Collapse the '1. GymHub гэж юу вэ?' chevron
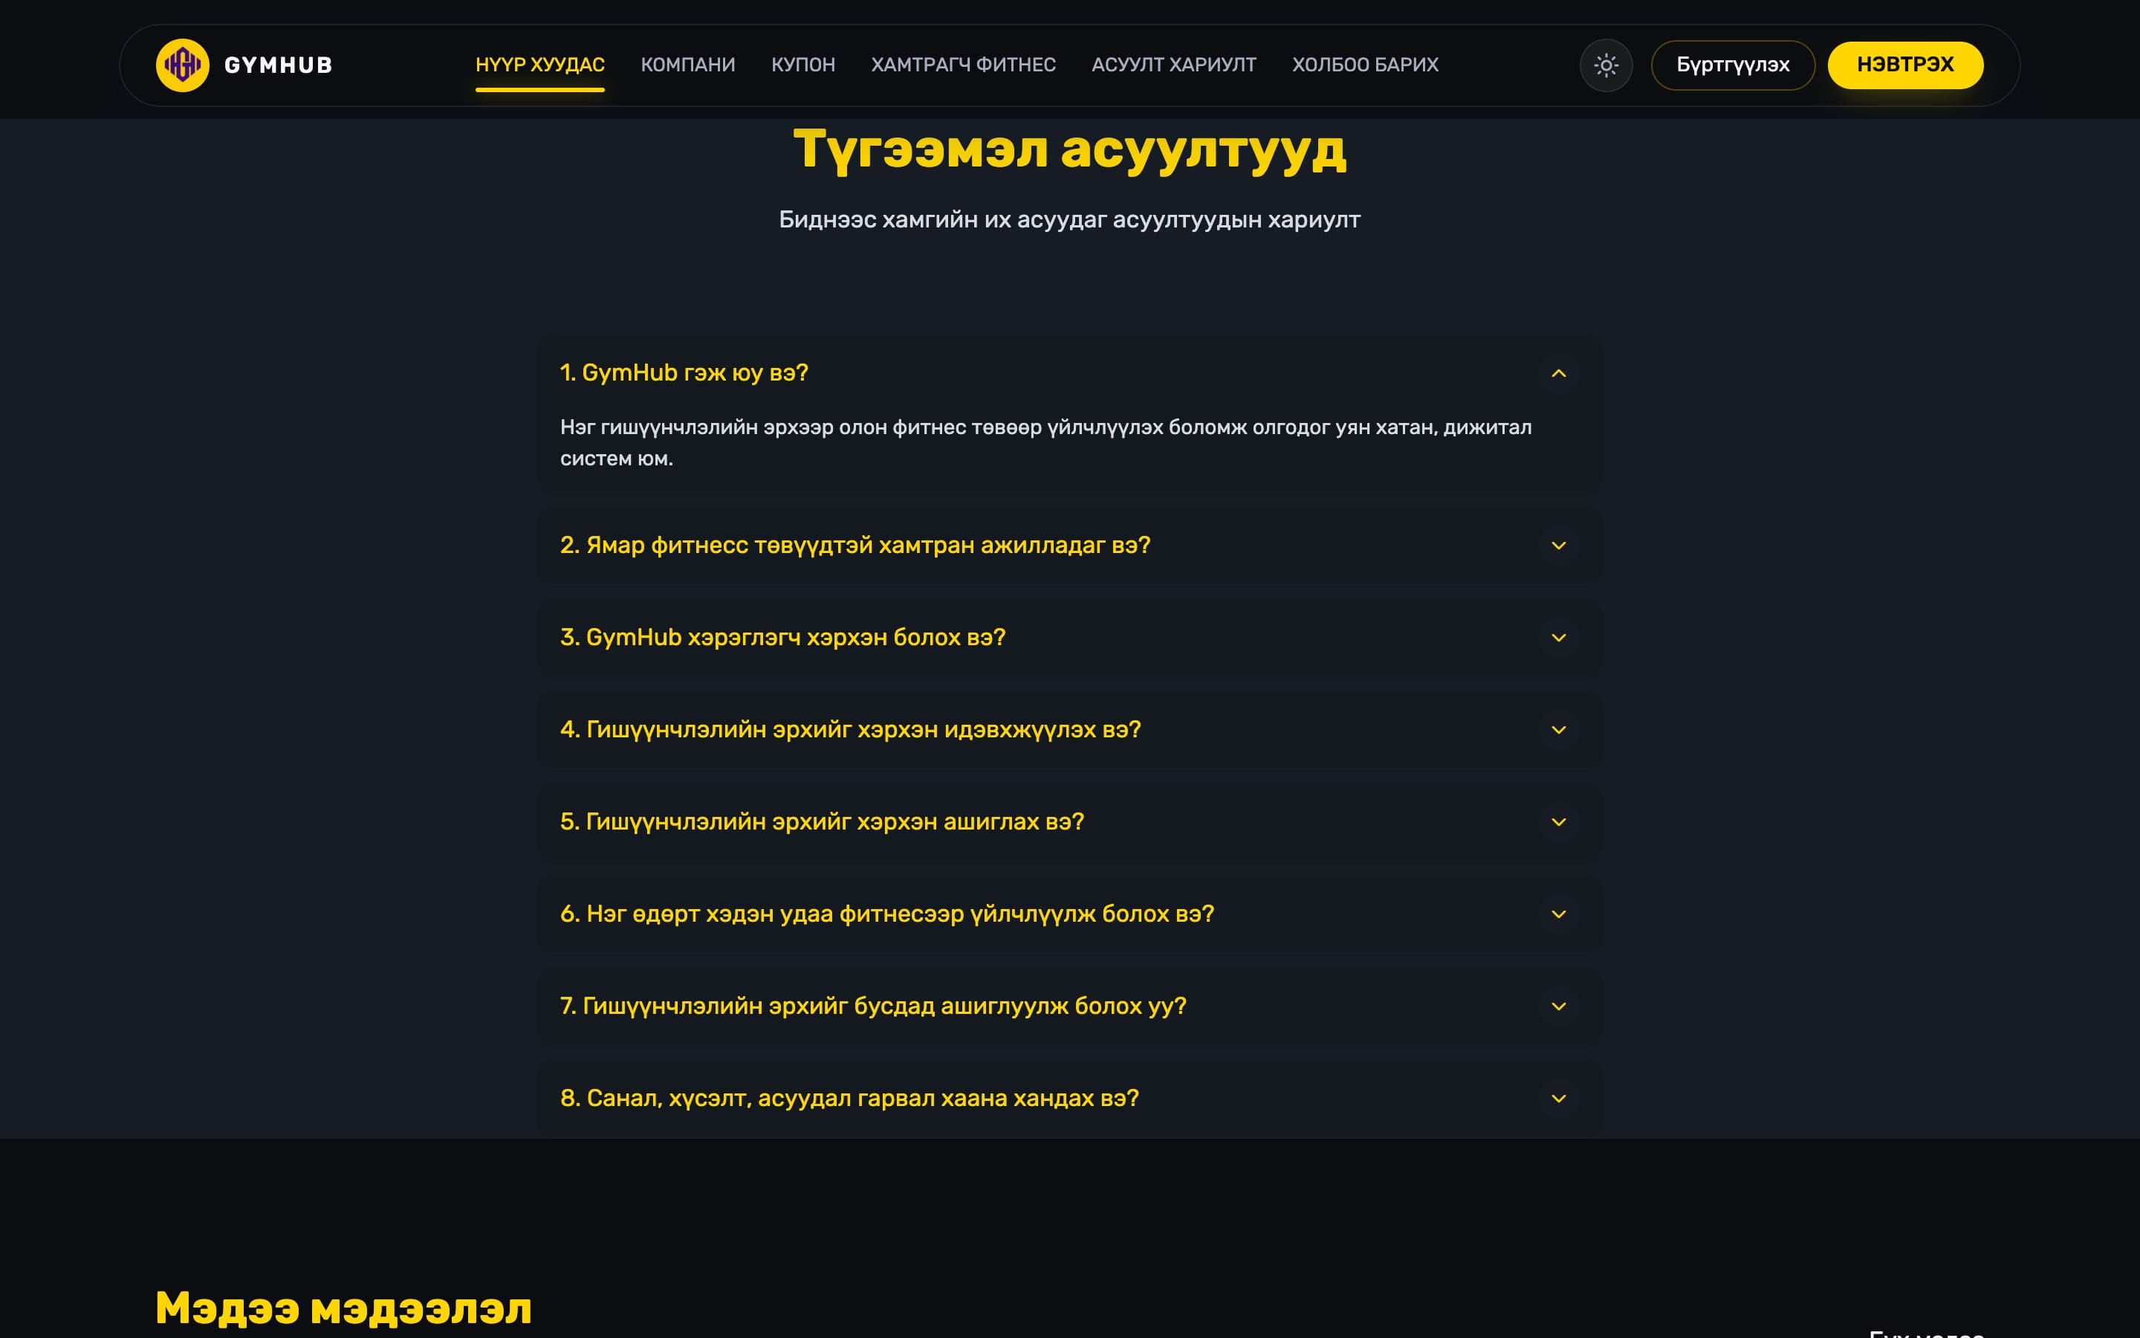The width and height of the screenshot is (2140, 1338). [x=1558, y=373]
